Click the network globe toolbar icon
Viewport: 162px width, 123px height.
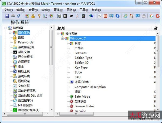[91, 16]
